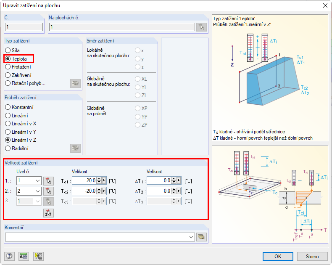Pick node graphically for row 1 'Uzel č.'
This screenshot has height=265, width=332.
pos(48,181)
